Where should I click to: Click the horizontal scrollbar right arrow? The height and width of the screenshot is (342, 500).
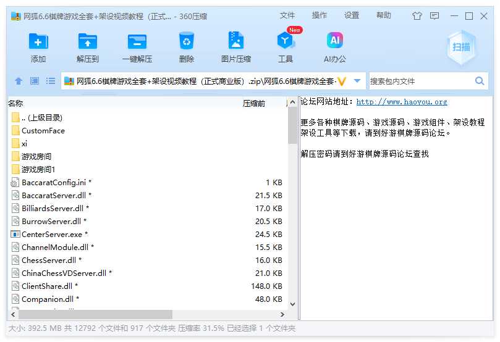pos(282,315)
